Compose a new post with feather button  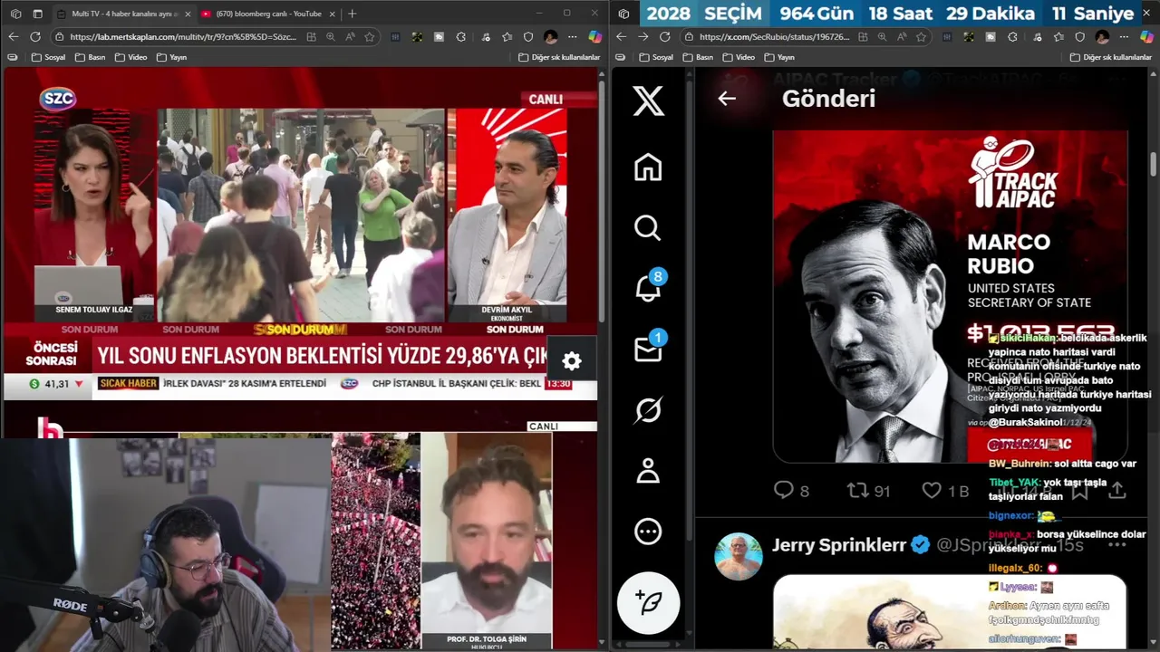click(x=649, y=602)
